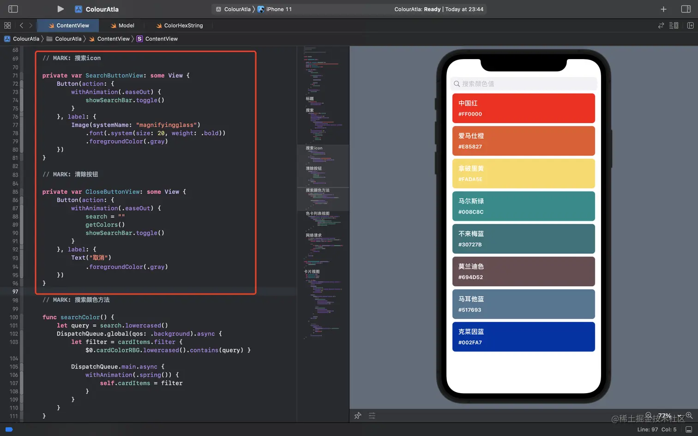The height and width of the screenshot is (436, 698).
Task: Click the SearchButtonView identifier in code
Action: tap(114, 76)
